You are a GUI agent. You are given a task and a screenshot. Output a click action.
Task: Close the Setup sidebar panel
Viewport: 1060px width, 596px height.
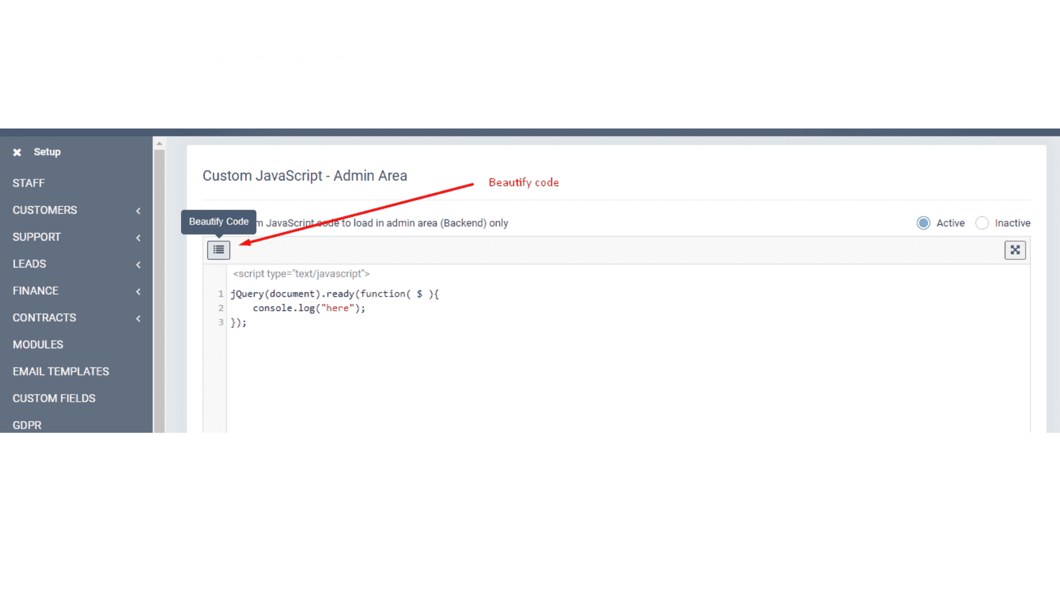pos(17,152)
